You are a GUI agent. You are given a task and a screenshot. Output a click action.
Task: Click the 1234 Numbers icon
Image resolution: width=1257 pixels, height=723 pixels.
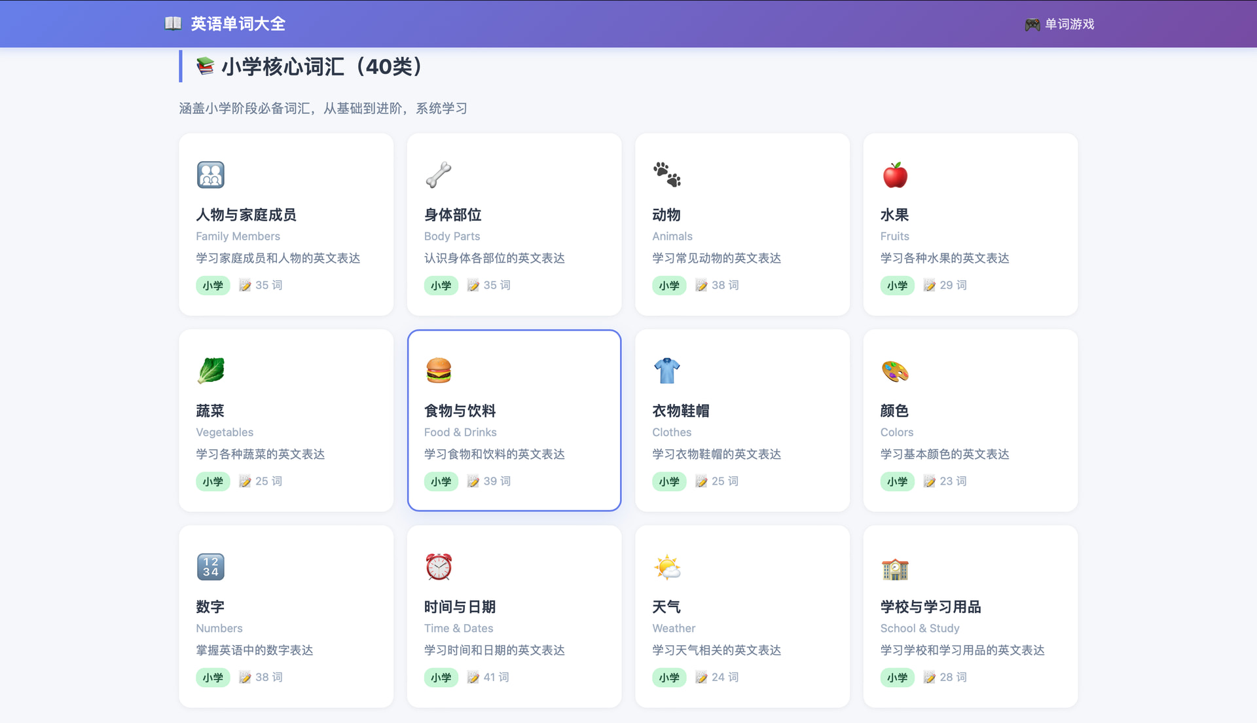[x=211, y=566]
